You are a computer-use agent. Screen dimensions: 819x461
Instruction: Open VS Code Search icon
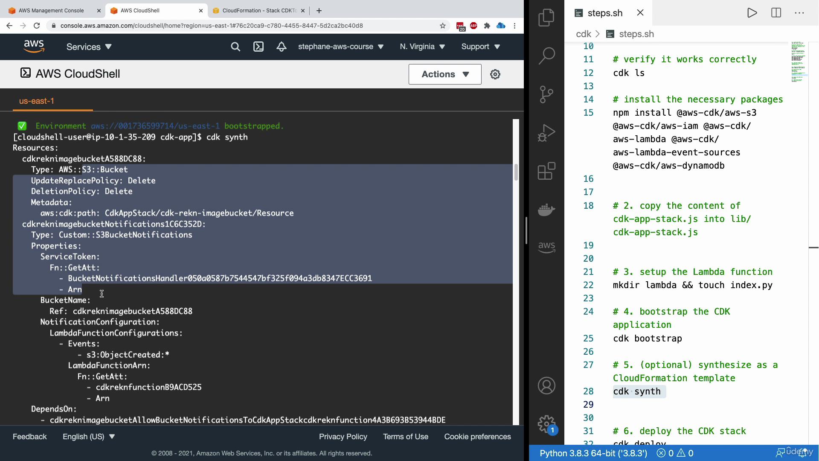coord(546,55)
